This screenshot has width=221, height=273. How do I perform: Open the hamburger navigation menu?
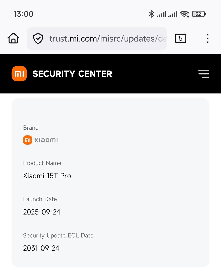[x=204, y=74]
